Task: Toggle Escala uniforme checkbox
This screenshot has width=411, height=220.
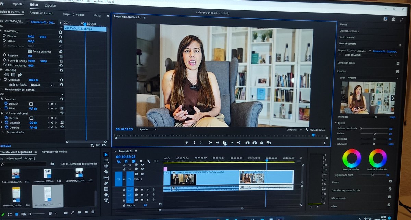Action: pos(30,51)
